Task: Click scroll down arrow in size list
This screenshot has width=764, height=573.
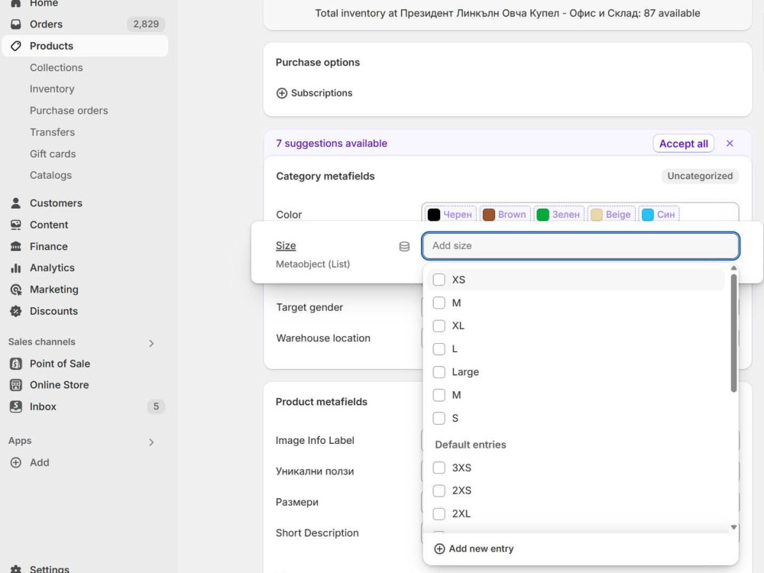Action: [733, 527]
